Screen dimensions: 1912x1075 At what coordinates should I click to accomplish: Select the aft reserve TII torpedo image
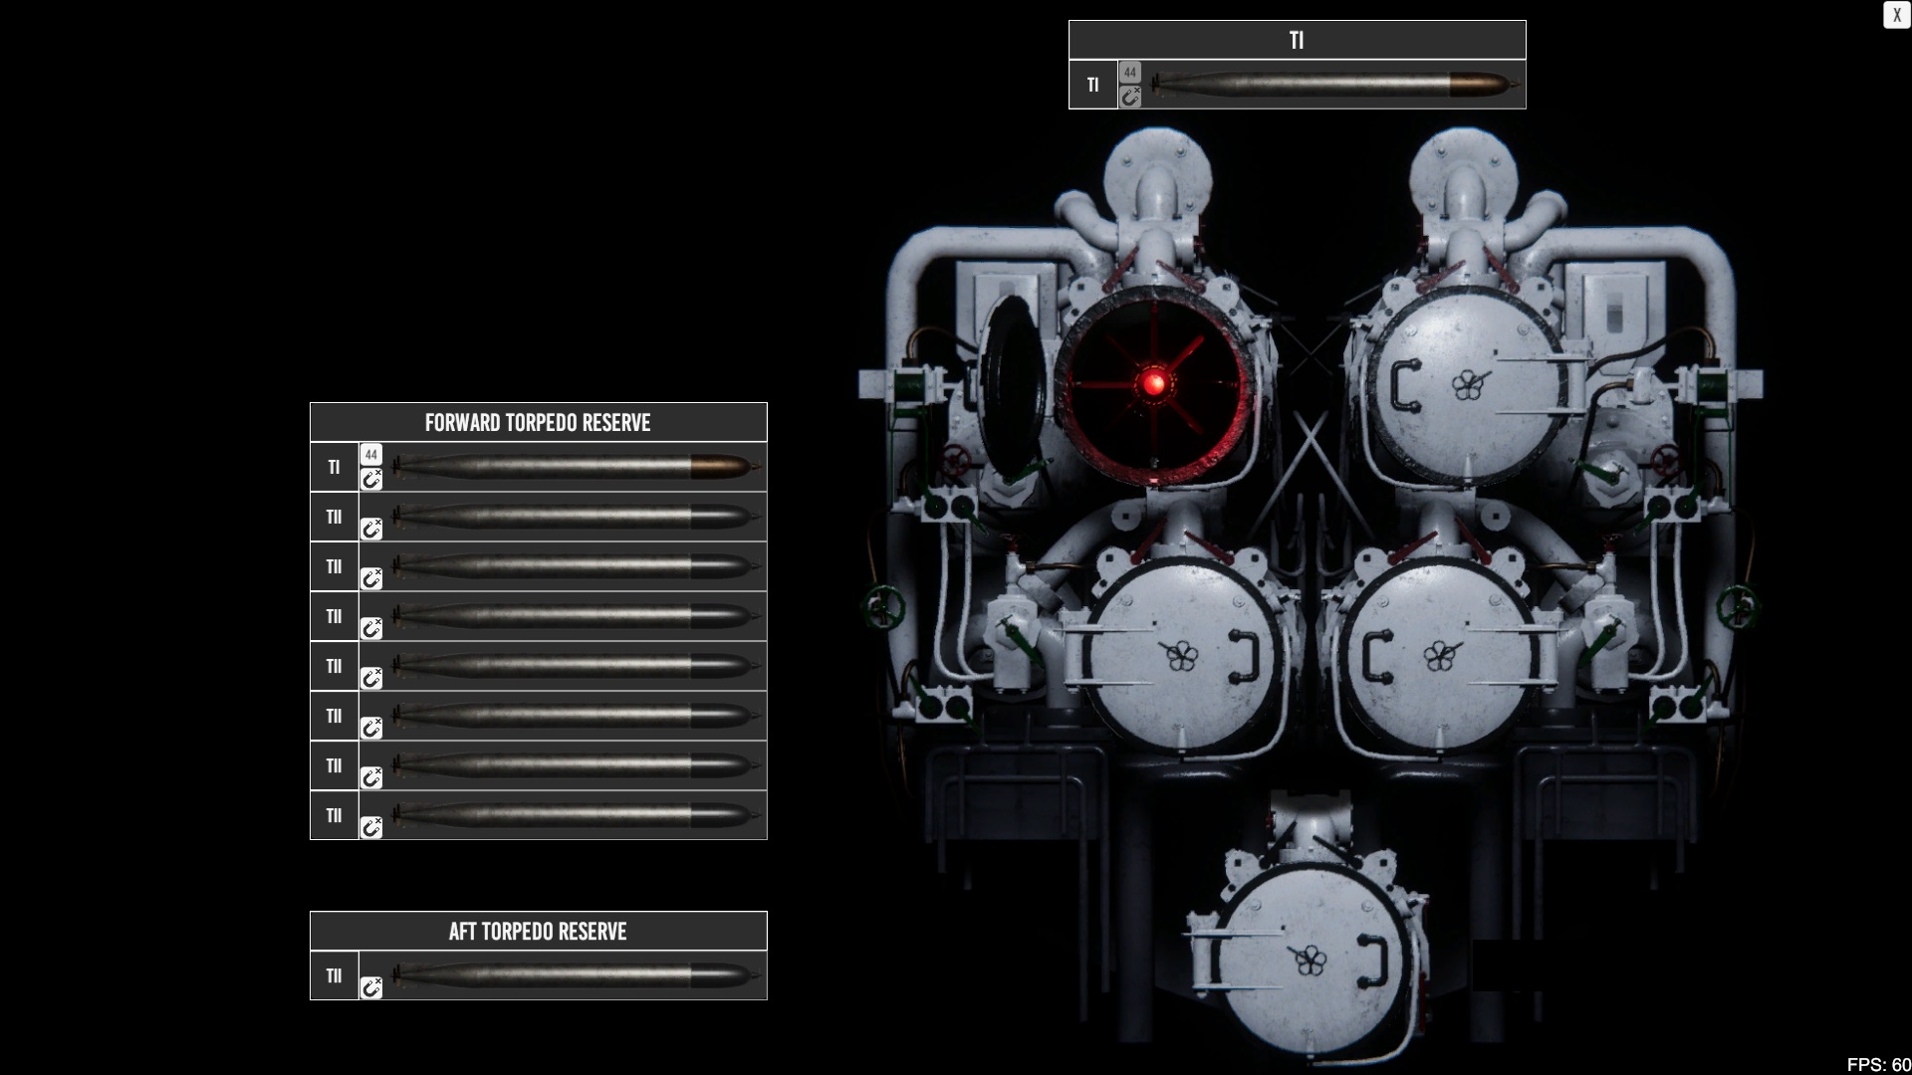pyautogui.click(x=573, y=975)
